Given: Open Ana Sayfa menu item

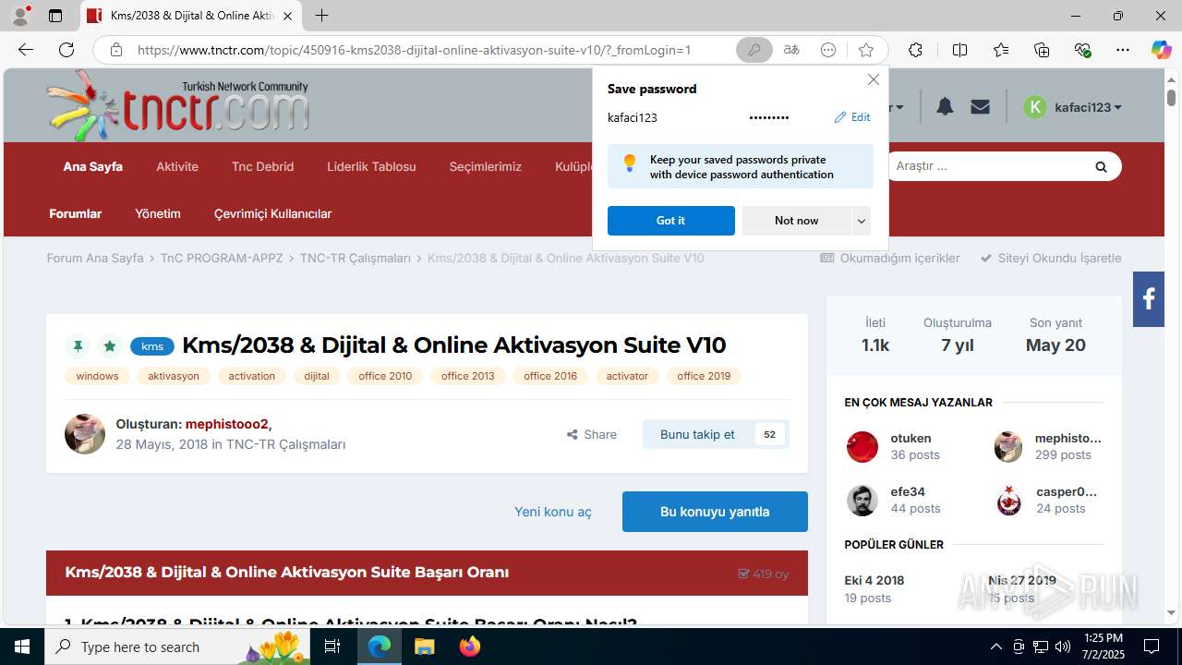Looking at the screenshot, I should coord(92,166).
